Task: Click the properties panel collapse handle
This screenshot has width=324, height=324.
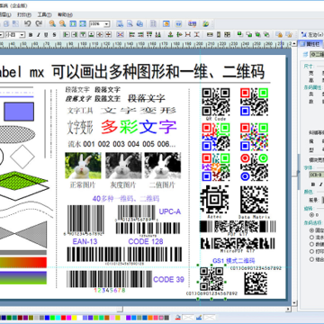Action: (x=299, y=173)
